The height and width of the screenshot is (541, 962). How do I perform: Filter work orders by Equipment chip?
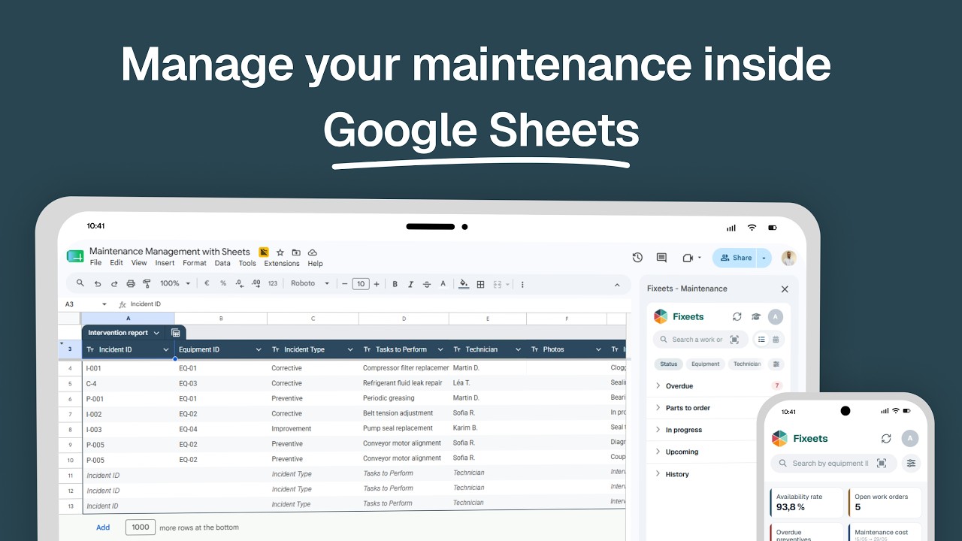706,364
